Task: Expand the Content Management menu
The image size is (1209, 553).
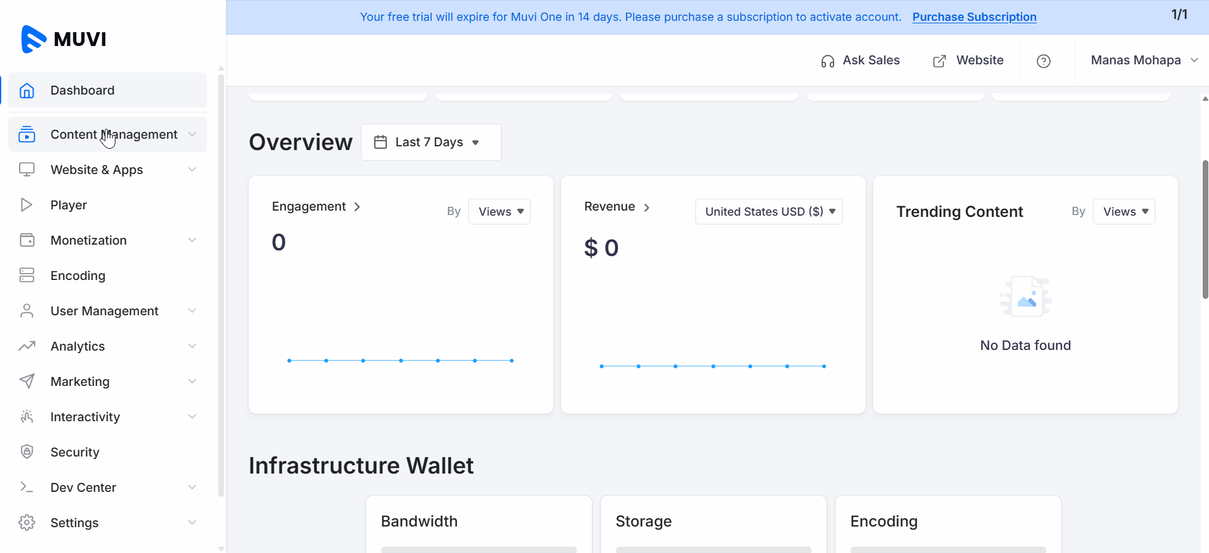Action: [114, 134]
